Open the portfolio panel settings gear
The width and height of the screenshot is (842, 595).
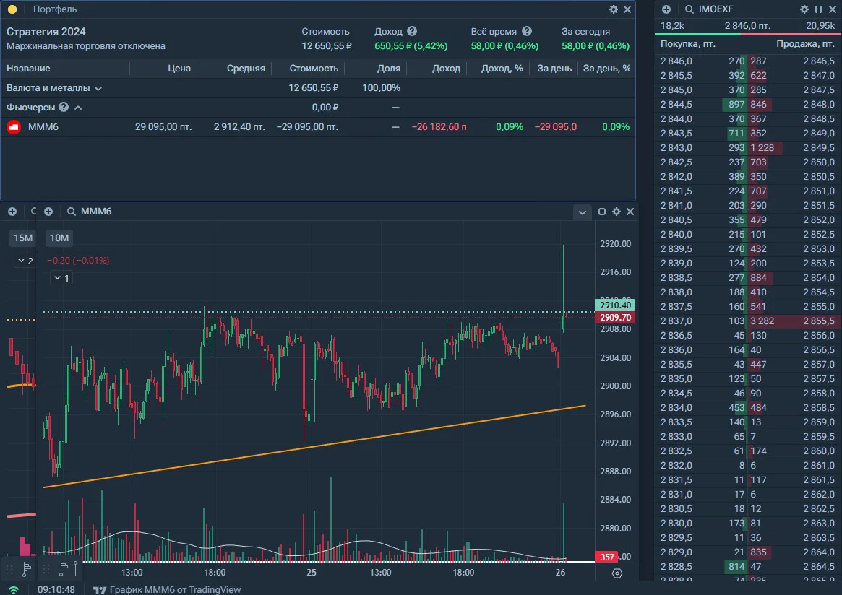(x=613, y=9)
